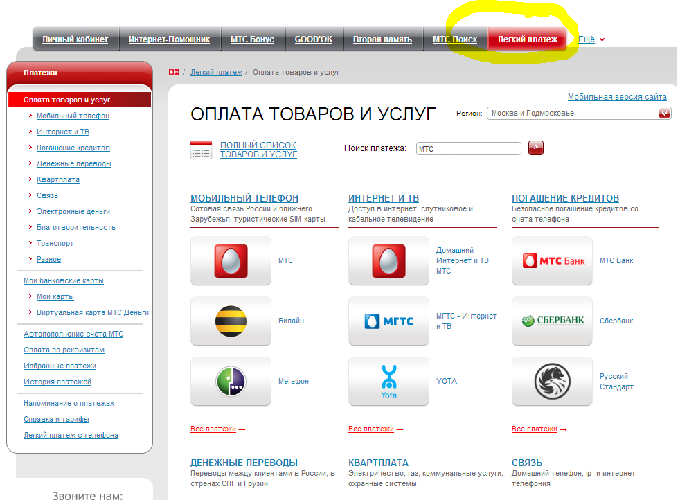689x500 pixels.
Task: Click МГТС - Интернет и ТВ label
Action: click(x=466, y=321)
